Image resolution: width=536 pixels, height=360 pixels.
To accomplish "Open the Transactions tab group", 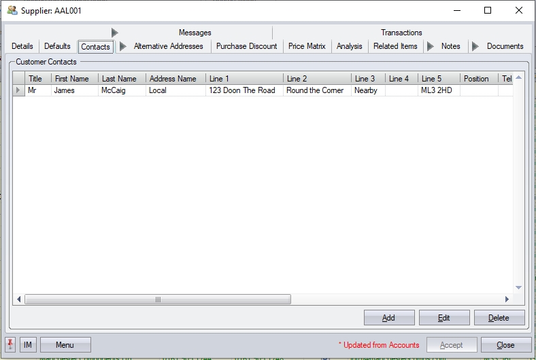I will tap(401, 33).
